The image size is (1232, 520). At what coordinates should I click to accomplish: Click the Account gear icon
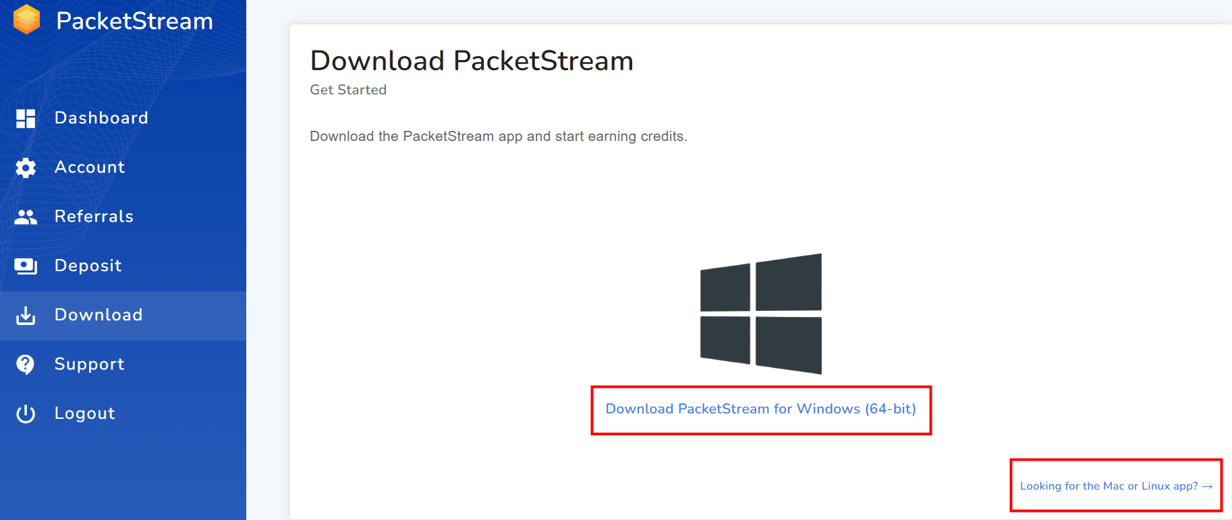point(26,167)
